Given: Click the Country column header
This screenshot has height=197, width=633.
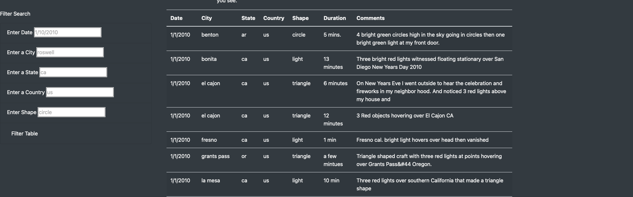Looking at the screenshot, I should pos(274,18).
